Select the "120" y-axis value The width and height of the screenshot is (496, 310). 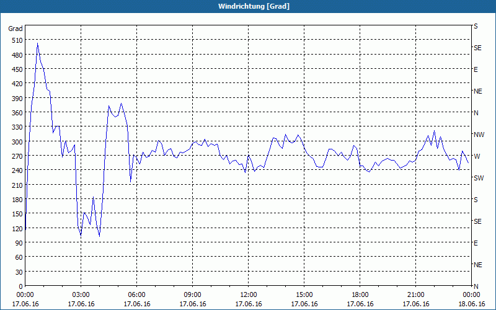click(17, 228)
